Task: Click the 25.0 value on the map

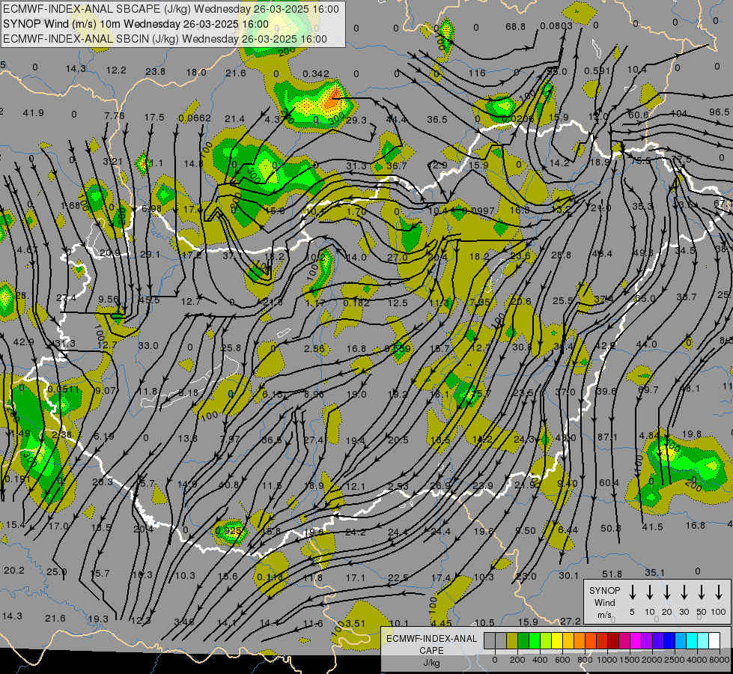Action: coord(57,571)
